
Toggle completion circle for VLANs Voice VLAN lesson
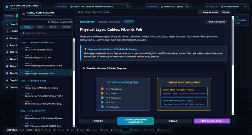coord(22,87)
